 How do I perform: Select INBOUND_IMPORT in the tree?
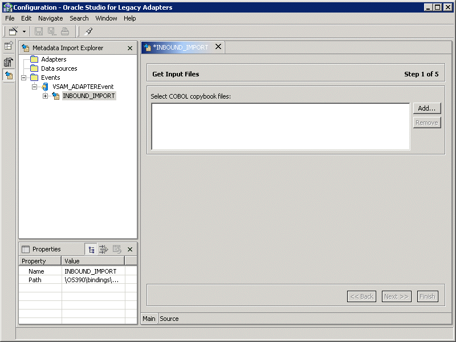coord(89,96)
